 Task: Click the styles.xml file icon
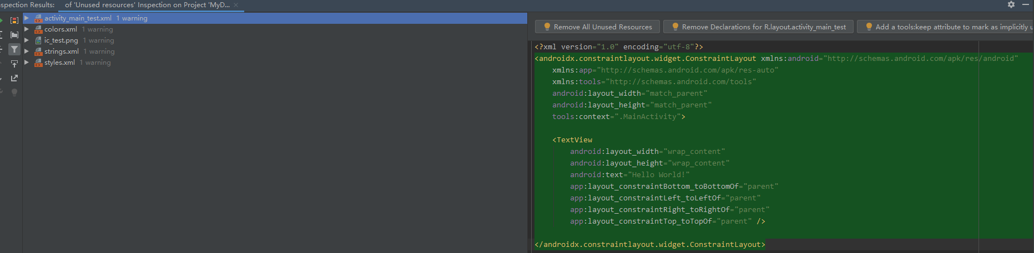click(x=38, y=63)
